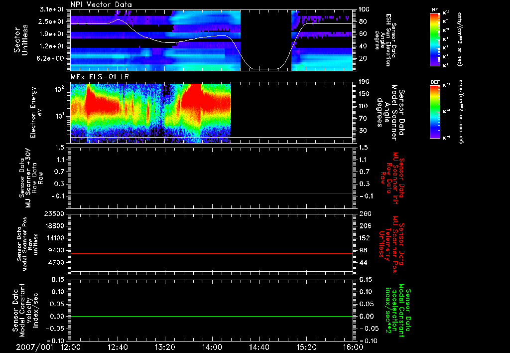Click the 2007/001 date label
Viewport: 510px width, 353px height.
34,348
